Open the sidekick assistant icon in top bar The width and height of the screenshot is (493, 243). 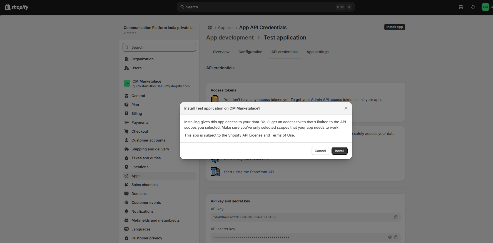point(461,7)
